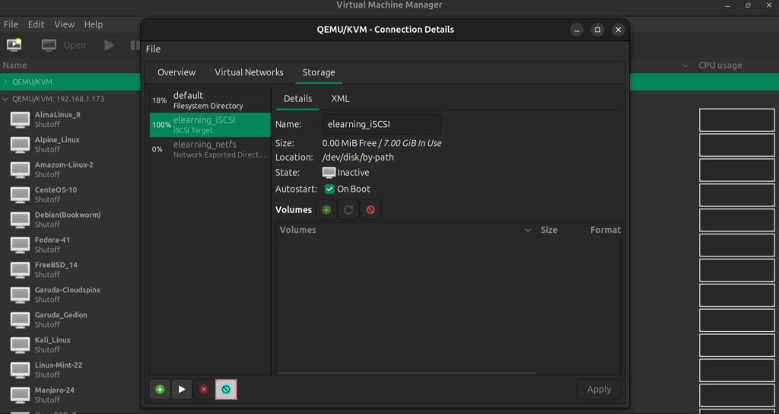Open the View menu

[x=64, y=24]
